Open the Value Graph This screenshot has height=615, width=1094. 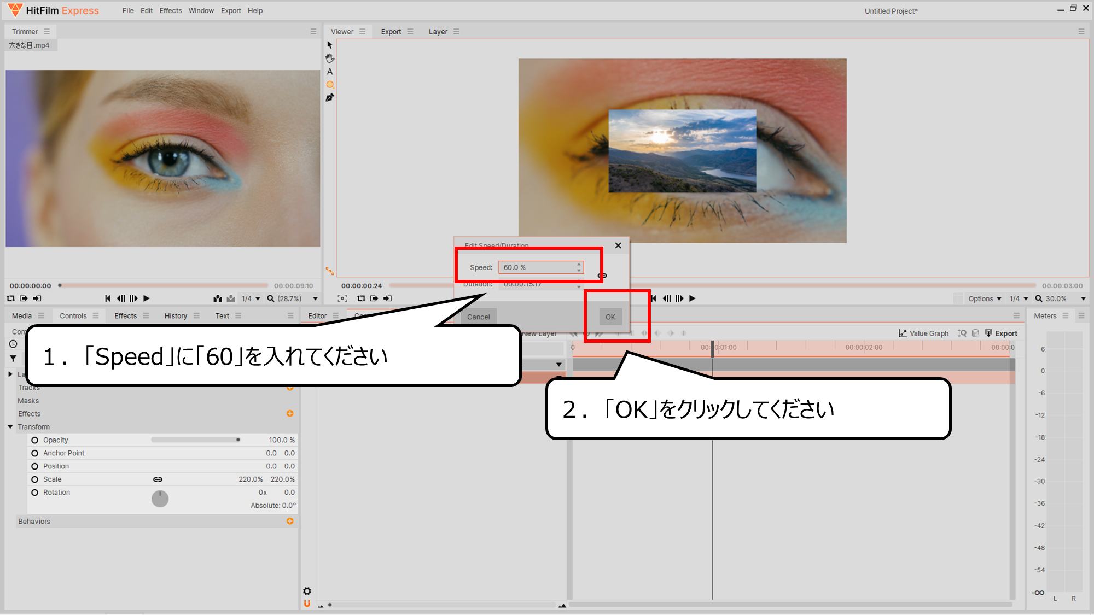(923, 333)
